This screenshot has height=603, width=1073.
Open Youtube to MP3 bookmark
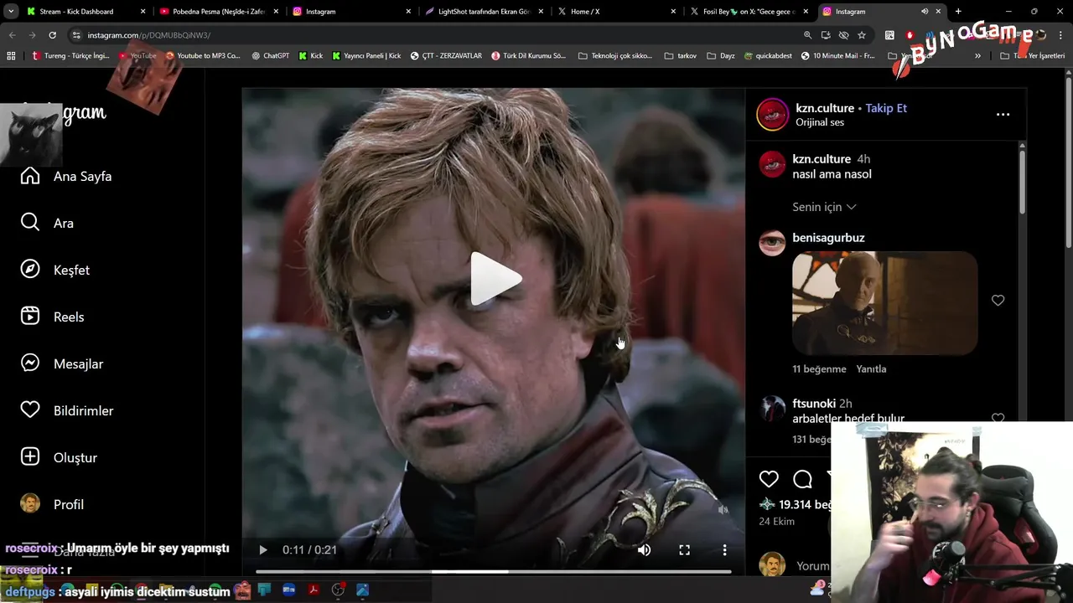(203, 55)
